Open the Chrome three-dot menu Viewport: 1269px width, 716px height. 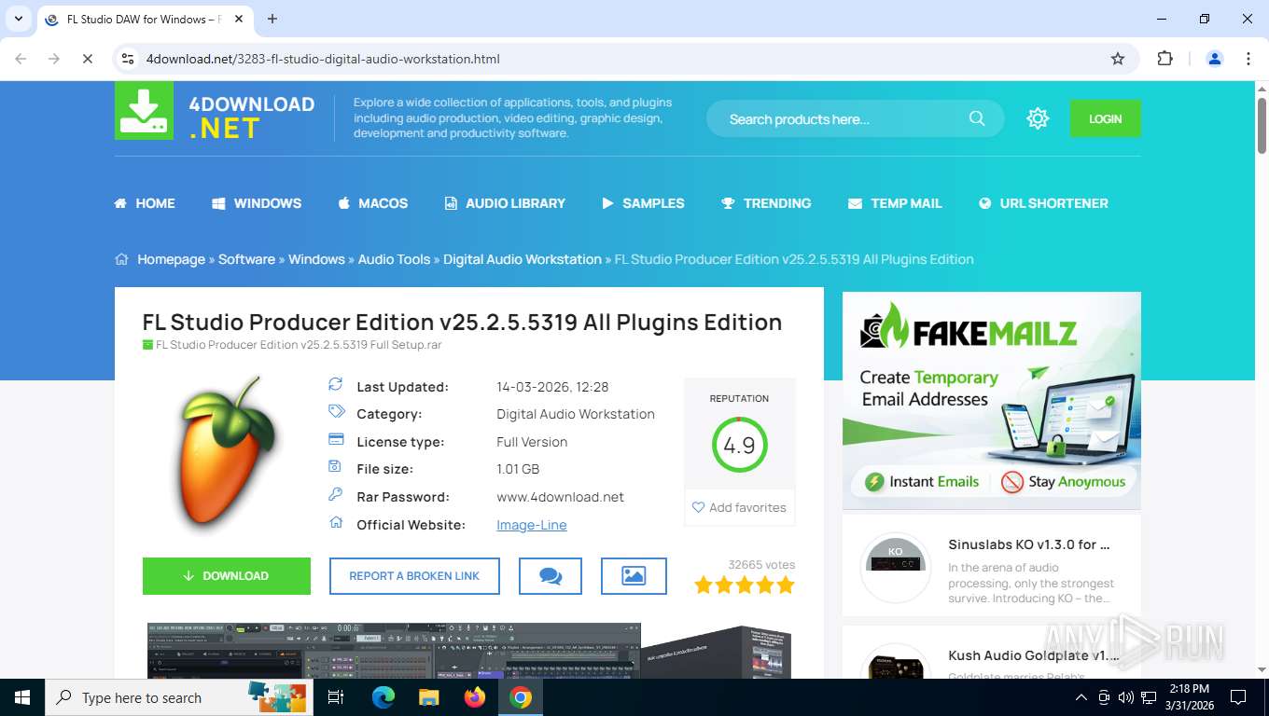tap(1248, 59)
